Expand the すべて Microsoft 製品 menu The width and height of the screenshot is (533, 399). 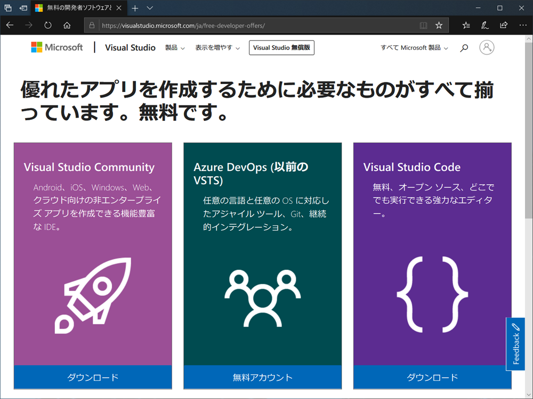click(414, 48)
